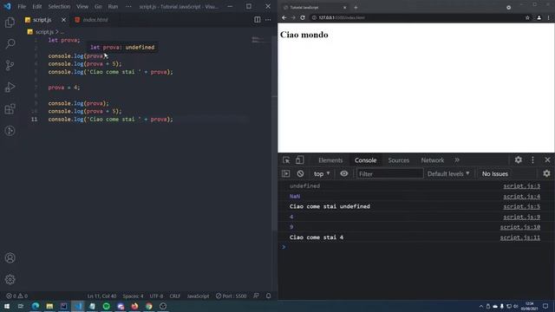Click the No Issues button
555x312 pixels.
[x=495, y=173]
